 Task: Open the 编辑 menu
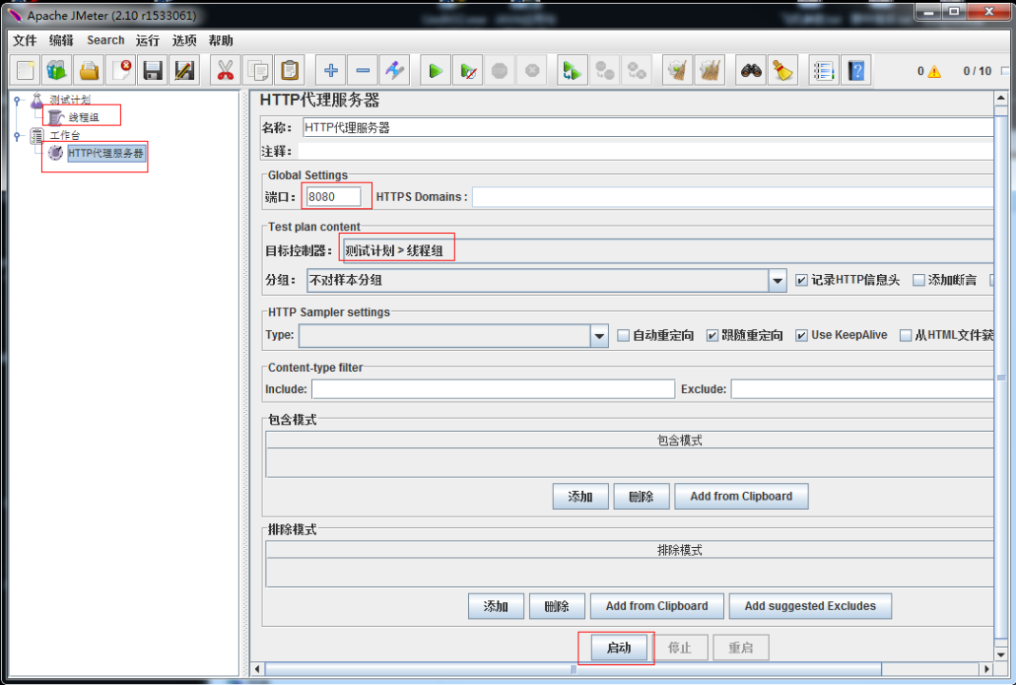point(61,40)
